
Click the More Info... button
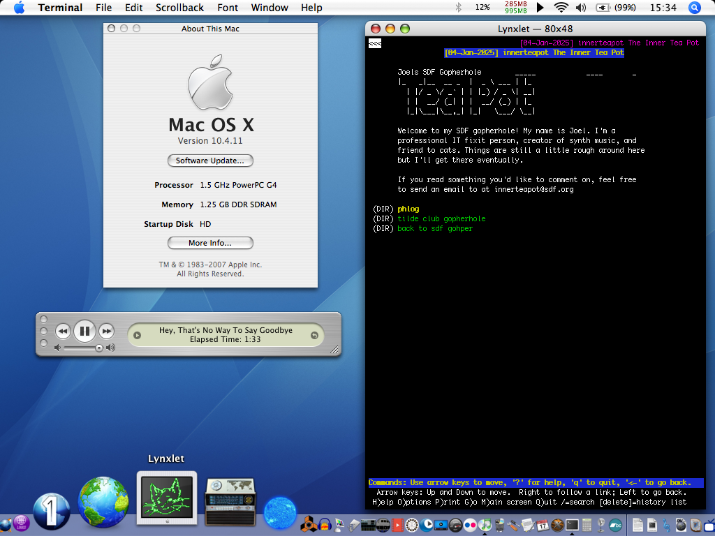210,243
